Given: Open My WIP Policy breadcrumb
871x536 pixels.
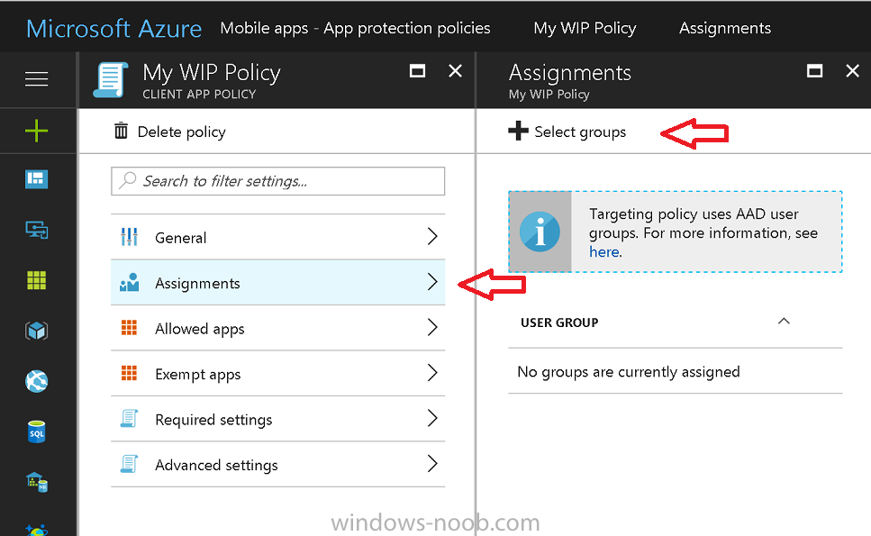Looking at the screenshot, I should pos(585,28).
